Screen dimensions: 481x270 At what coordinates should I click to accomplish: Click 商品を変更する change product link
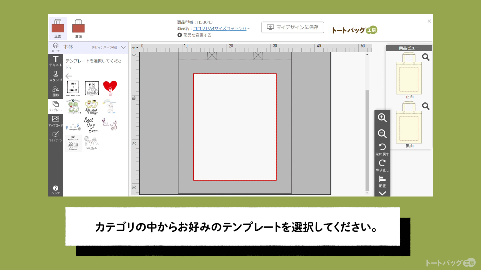point(194,35)
